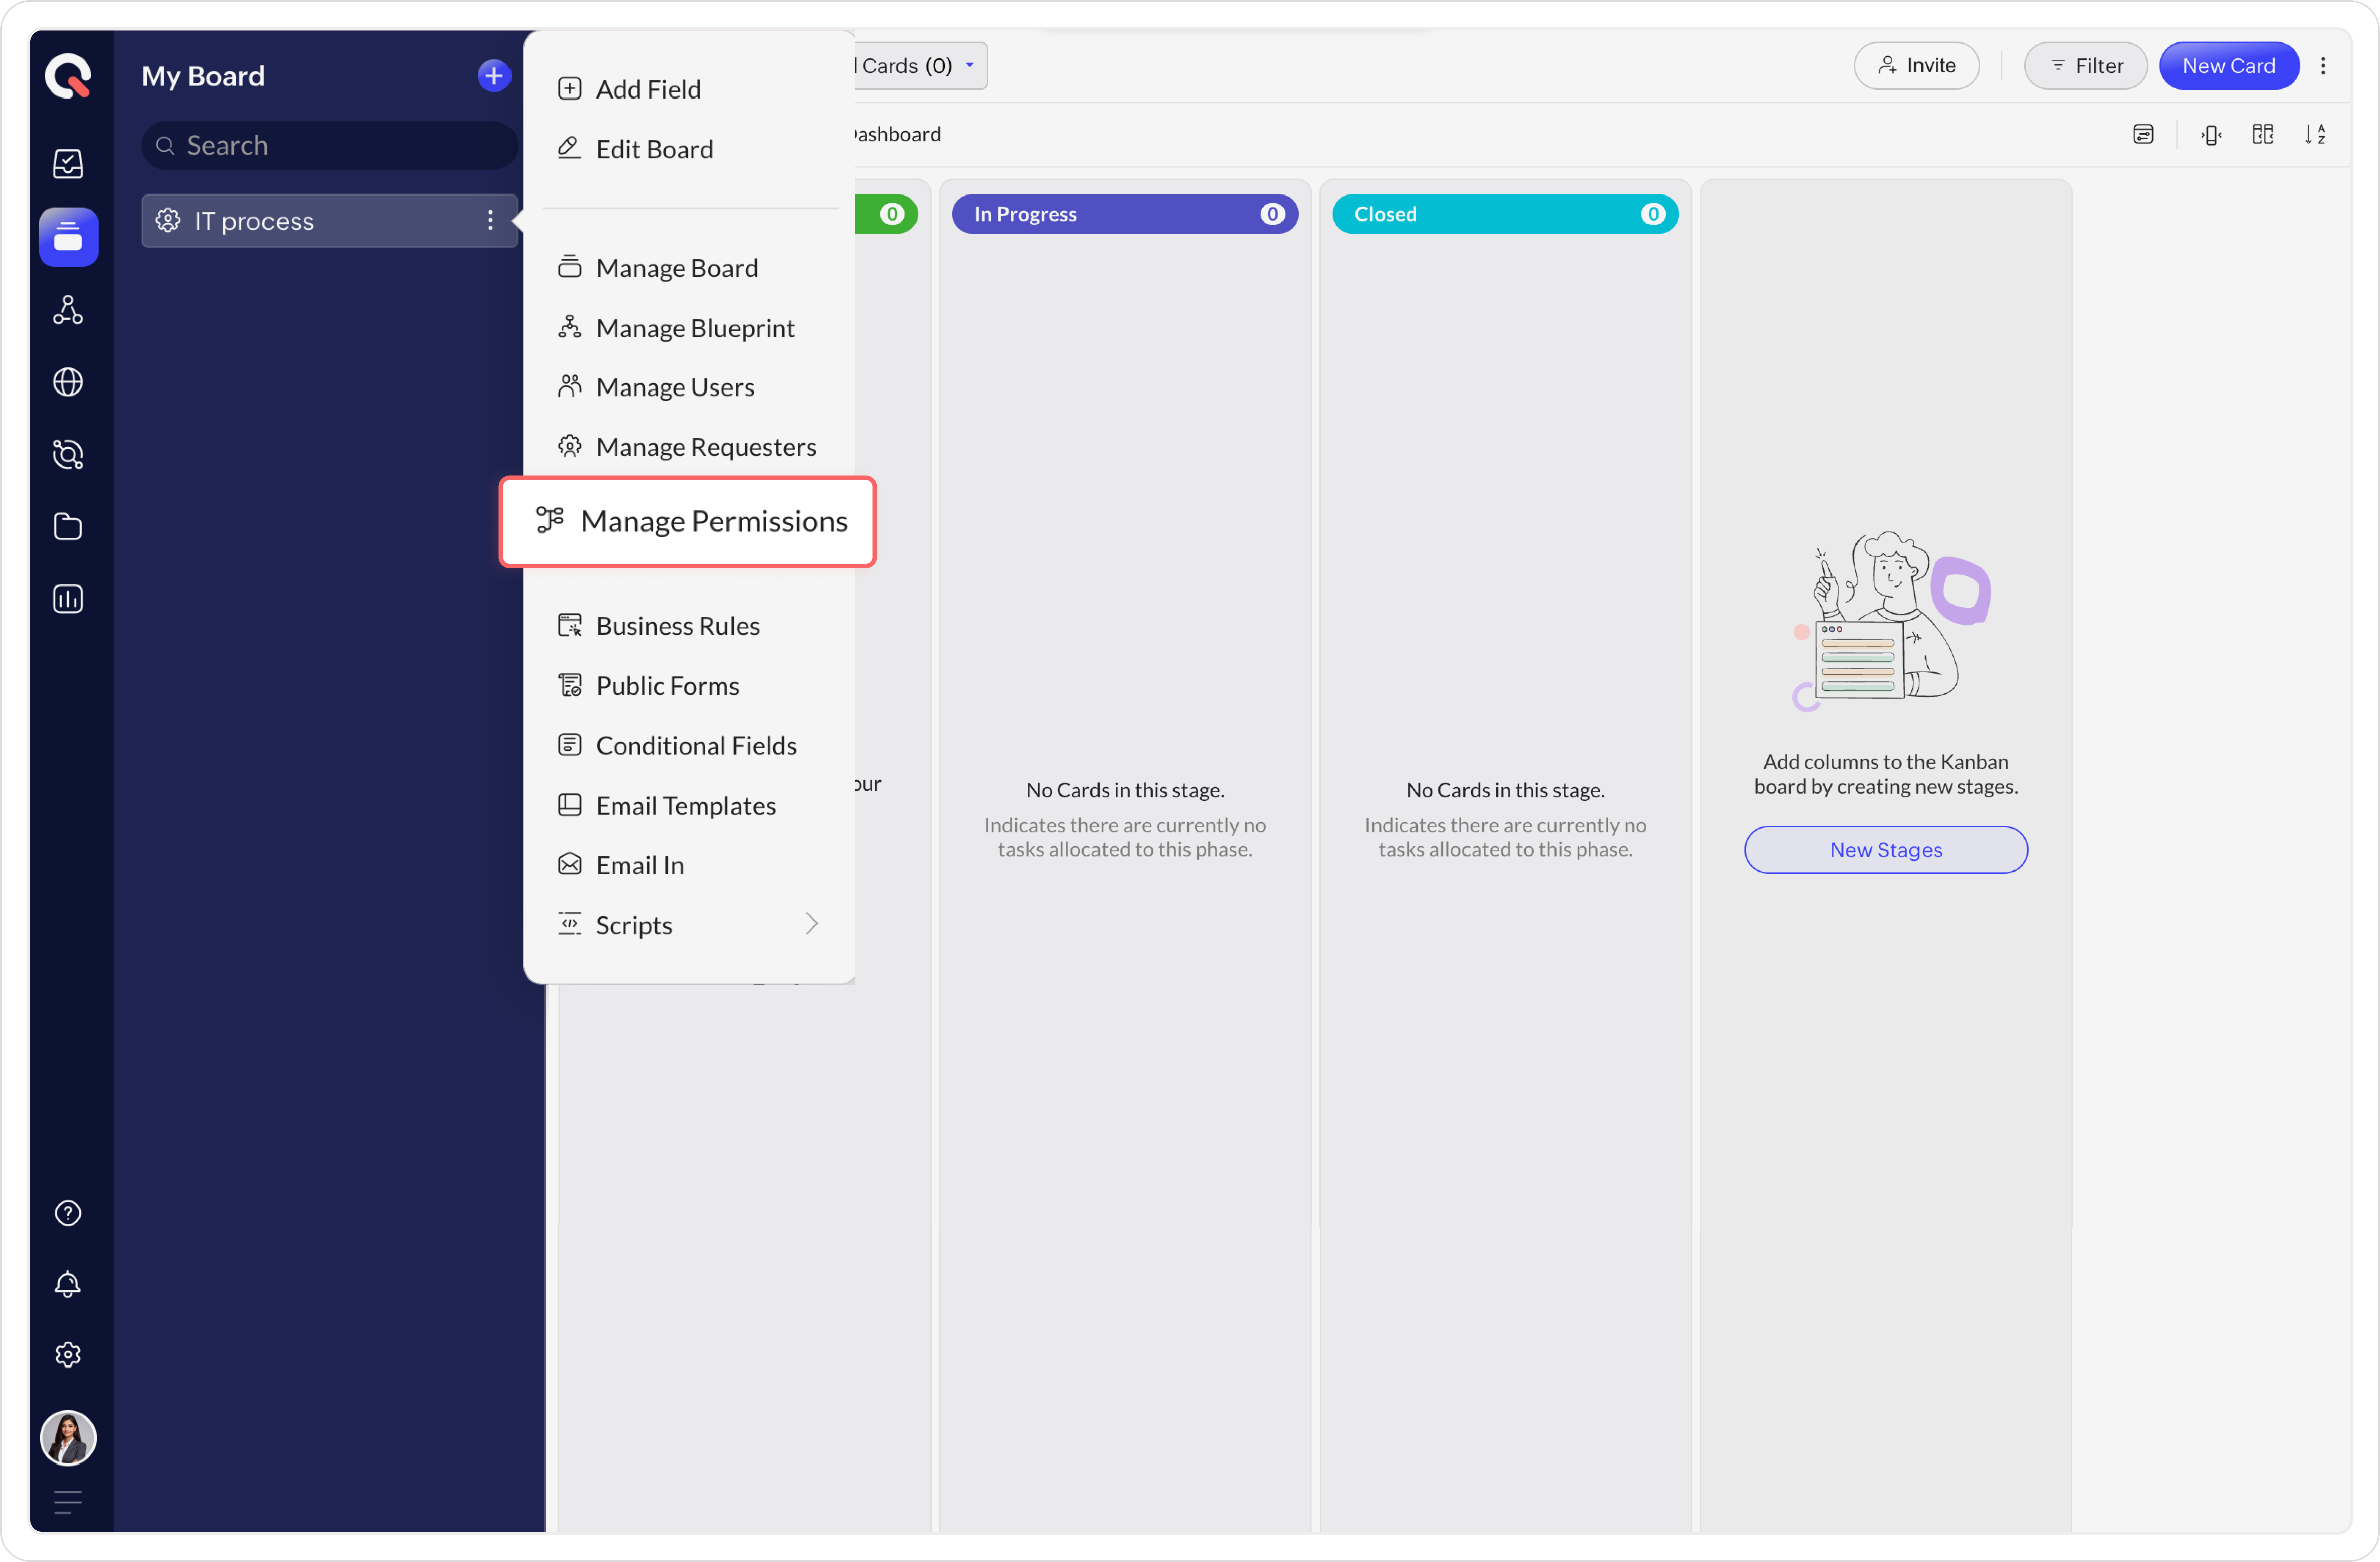This screenshot has height=1562, width=2380.
Task: Open IT process three-dot options menu
Action: (x=490, y=220)
